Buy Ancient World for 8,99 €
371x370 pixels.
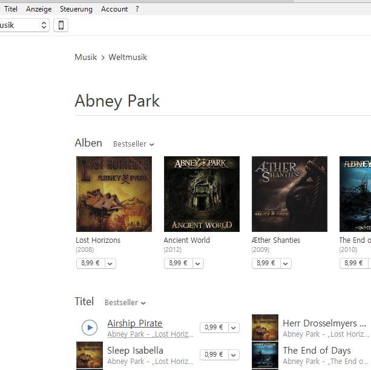[x=178, y=263]
